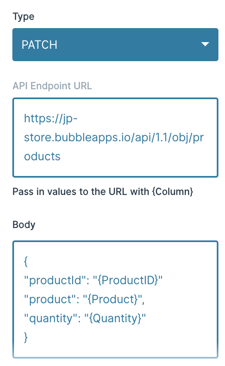Click the closing curly brace in Body
The image size is (225, 366).
tap(26, 337)
